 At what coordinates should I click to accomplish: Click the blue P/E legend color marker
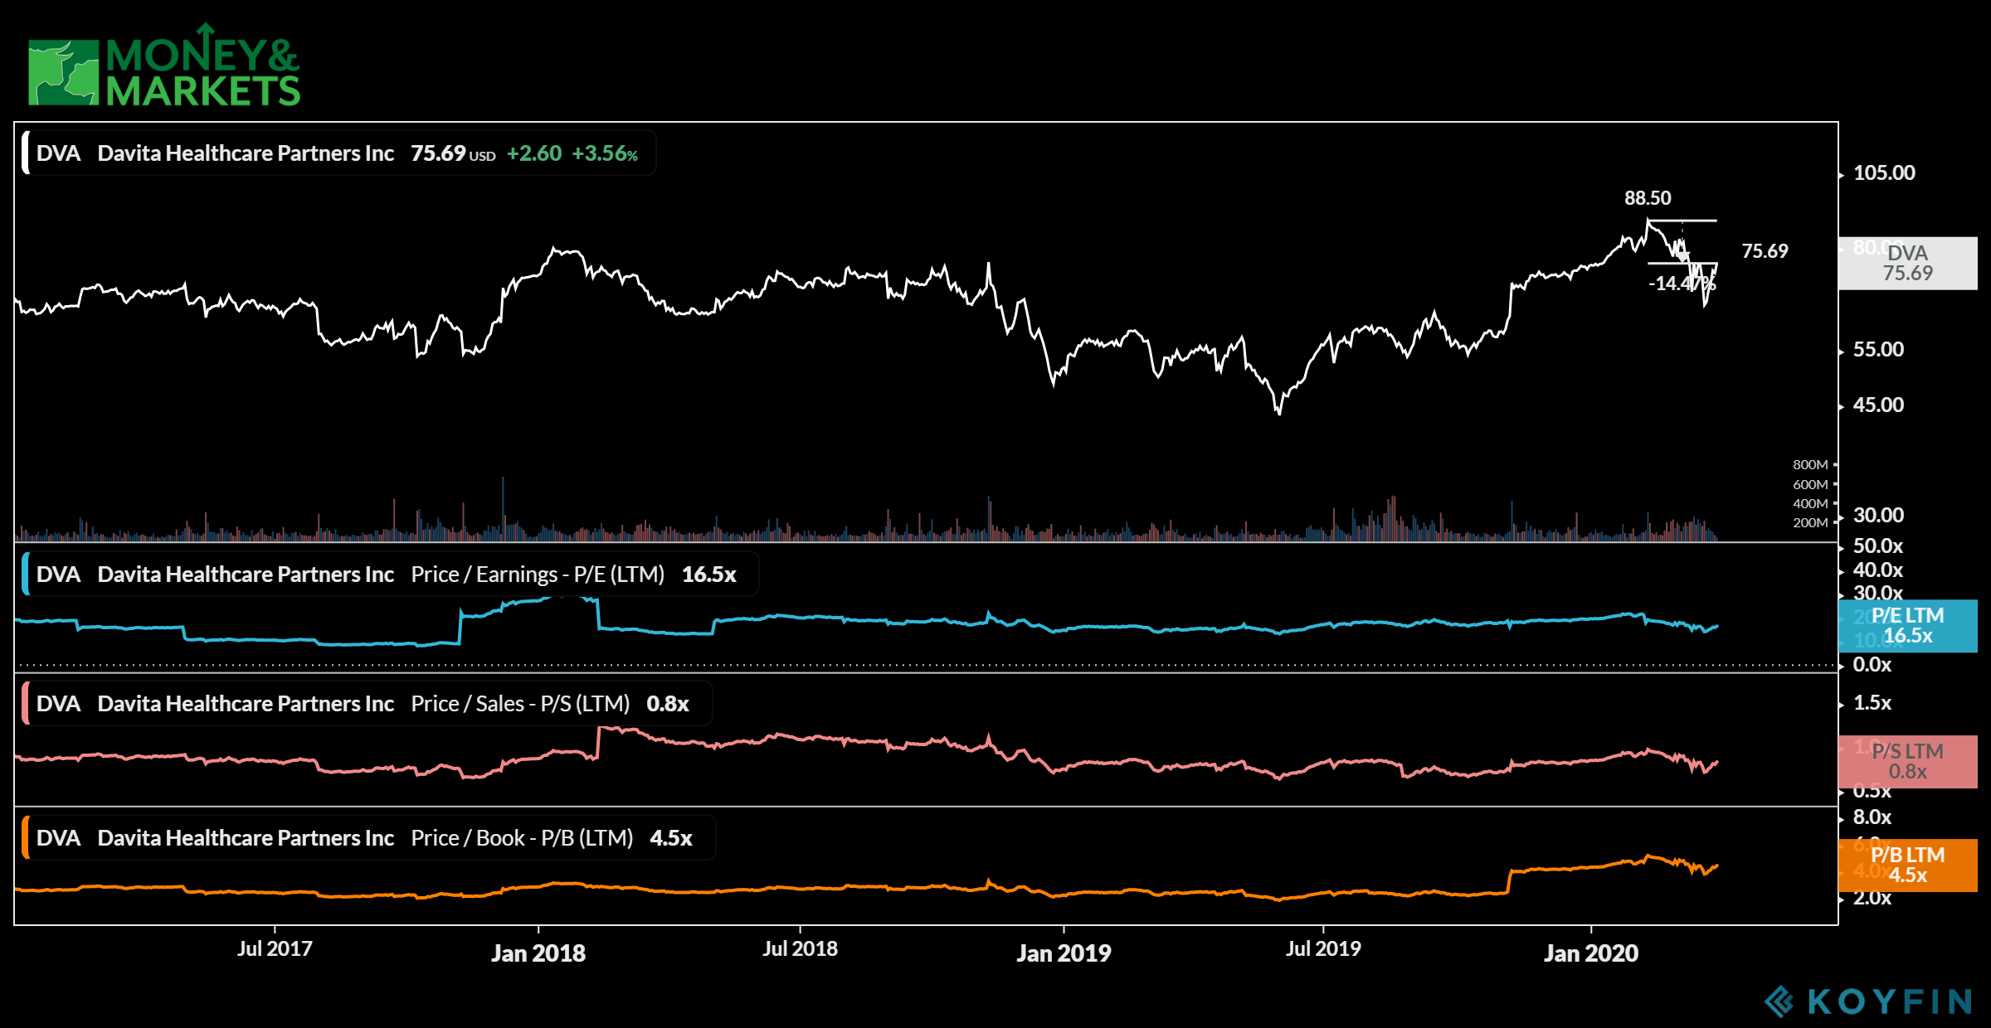tap(26, 575)
